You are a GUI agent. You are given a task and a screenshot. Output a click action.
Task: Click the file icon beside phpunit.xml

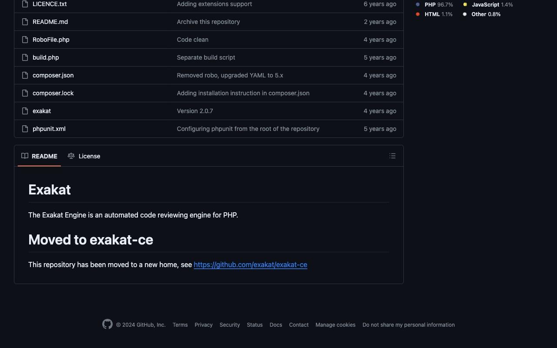click(25, 129)
